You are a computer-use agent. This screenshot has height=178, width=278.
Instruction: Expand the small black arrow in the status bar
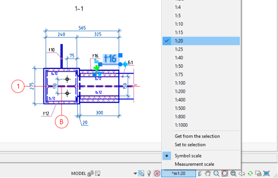(135, 174)
